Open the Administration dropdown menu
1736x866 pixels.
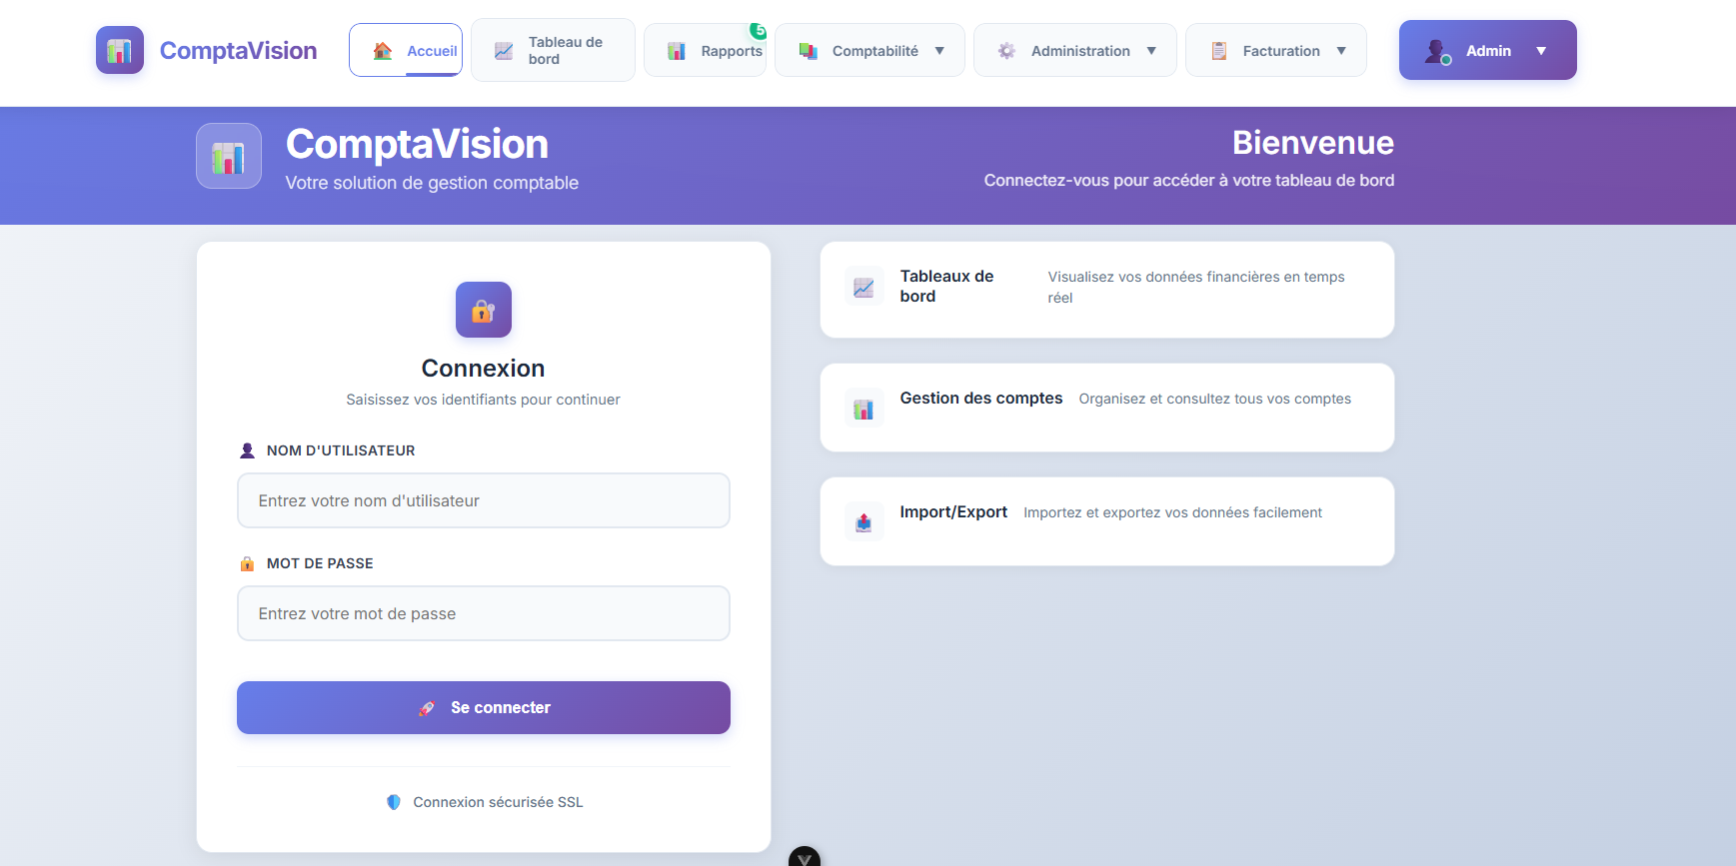[1150, 51]
